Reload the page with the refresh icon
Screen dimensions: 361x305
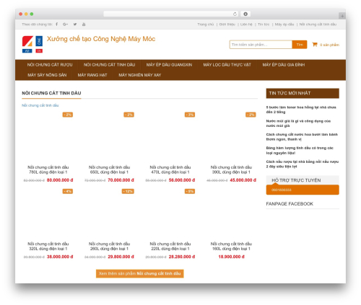tap(235, 14)
